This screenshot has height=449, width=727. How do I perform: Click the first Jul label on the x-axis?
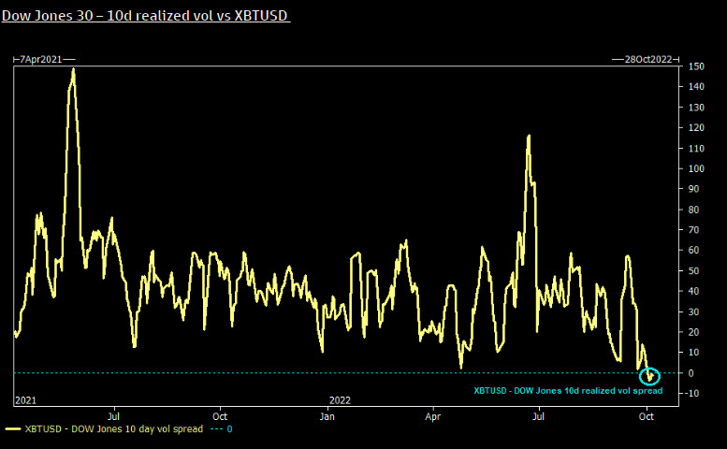coord(113,416)
